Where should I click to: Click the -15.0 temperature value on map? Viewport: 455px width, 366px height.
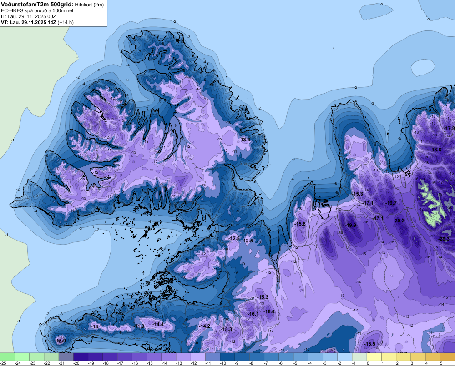61,341
